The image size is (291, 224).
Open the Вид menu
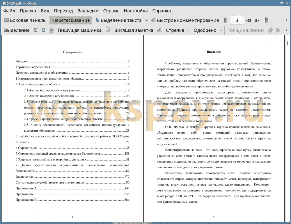coord(45,11)
